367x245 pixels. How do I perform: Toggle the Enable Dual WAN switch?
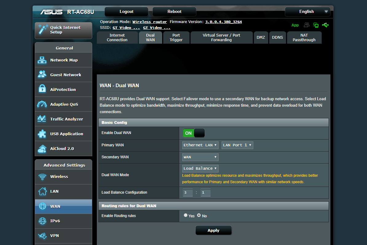pyautogui.click(x=194, y=133)
